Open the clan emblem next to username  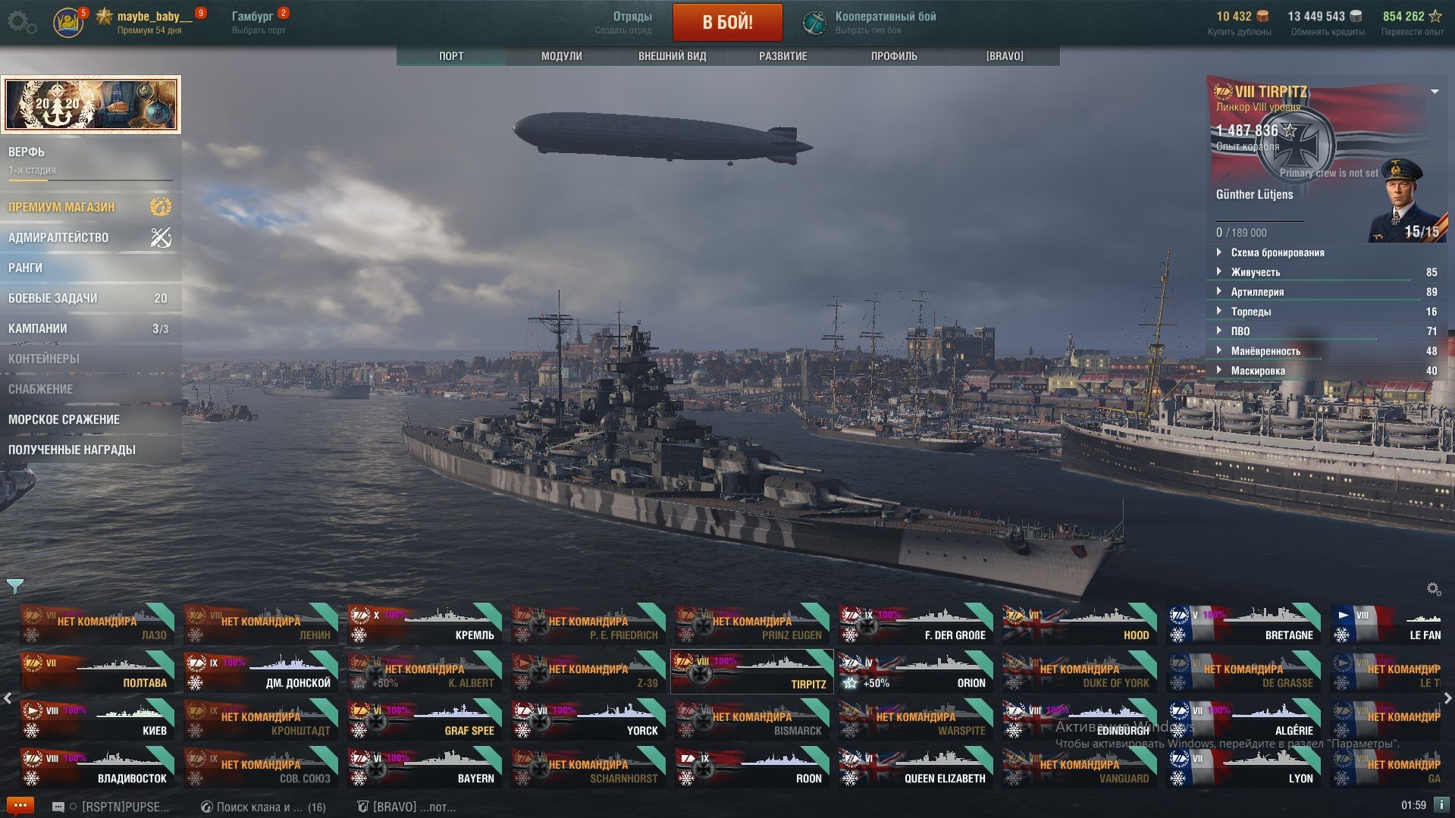point(68,21)
